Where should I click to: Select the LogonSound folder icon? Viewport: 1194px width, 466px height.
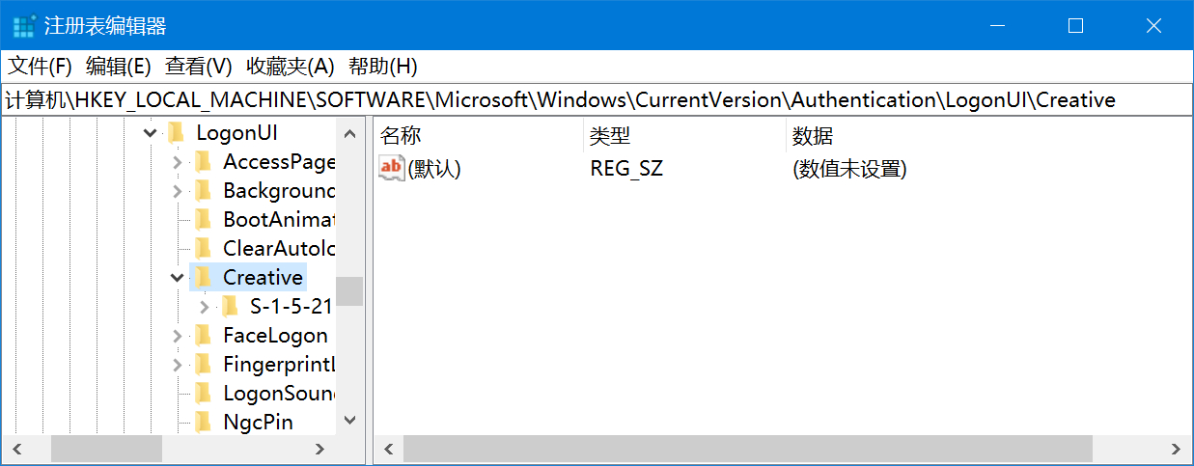203,393
